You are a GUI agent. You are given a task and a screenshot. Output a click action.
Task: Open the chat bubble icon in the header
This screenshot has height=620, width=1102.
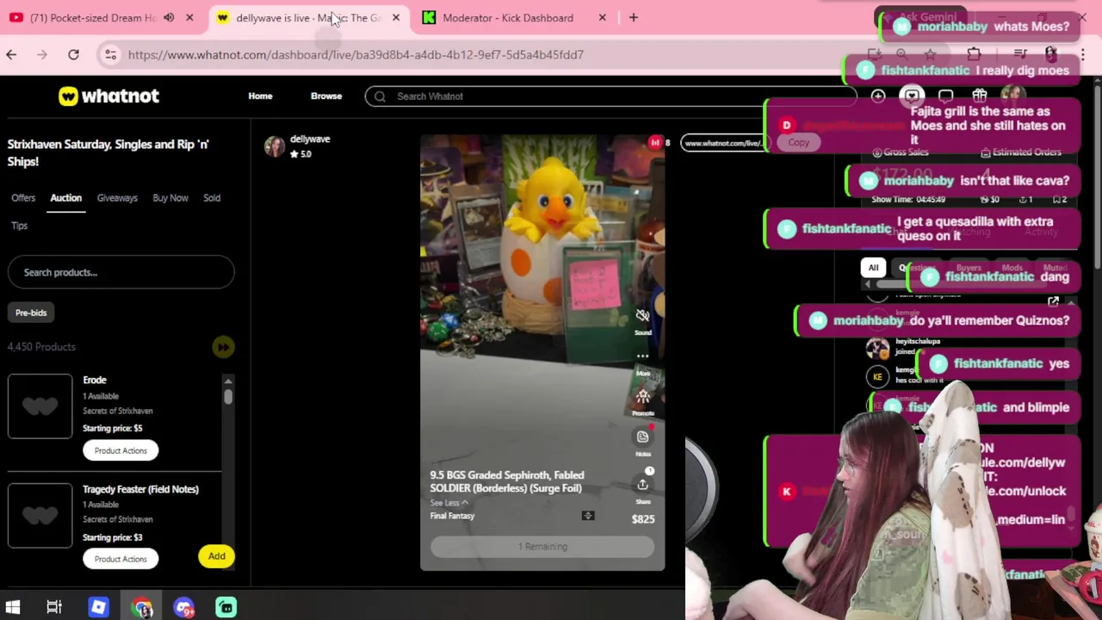945,96
